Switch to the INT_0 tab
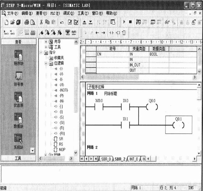Viewport: 203px width, 191px height. (134, 159)
